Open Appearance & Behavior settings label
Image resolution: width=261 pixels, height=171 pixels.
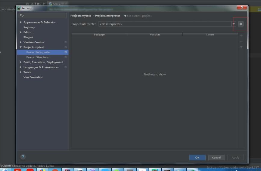coord(40,22)
